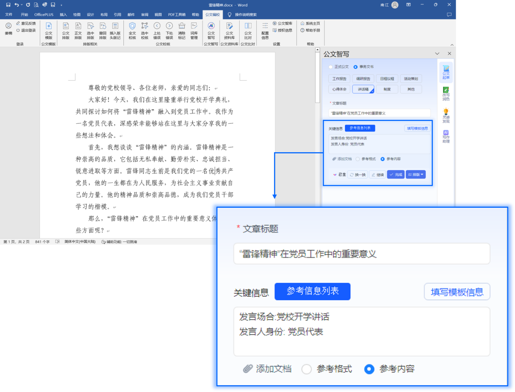Collapse the ribbon with the arrow
515x392 pixels.
click(x=452, y=45)
